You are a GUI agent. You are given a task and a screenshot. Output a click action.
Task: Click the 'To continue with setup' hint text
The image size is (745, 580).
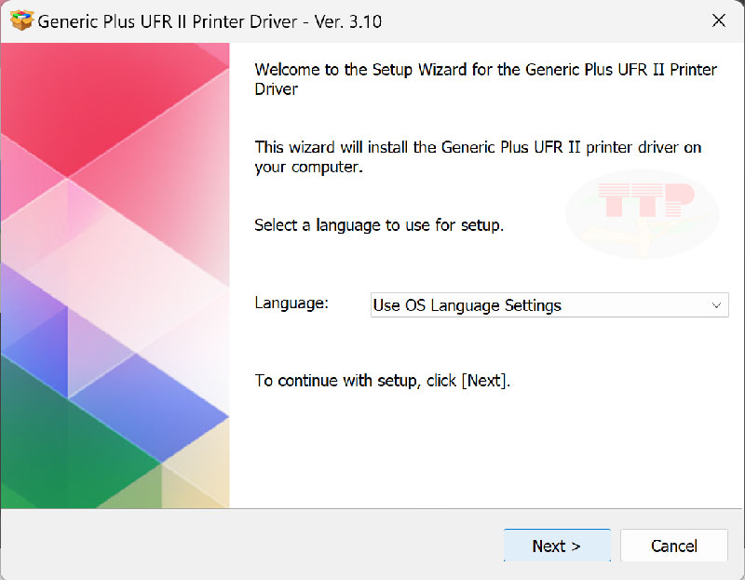383,381
